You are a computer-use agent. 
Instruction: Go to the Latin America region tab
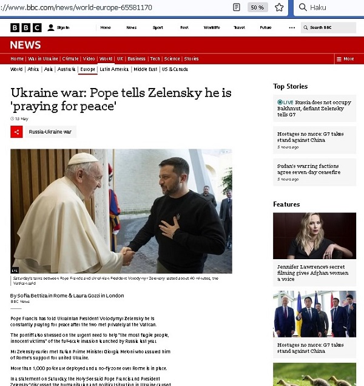pyautogui.click(x=114, y=69)
